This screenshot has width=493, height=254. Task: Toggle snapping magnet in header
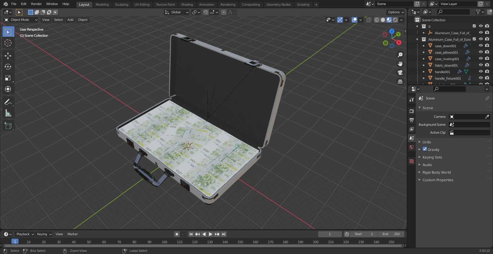[206, 12]
